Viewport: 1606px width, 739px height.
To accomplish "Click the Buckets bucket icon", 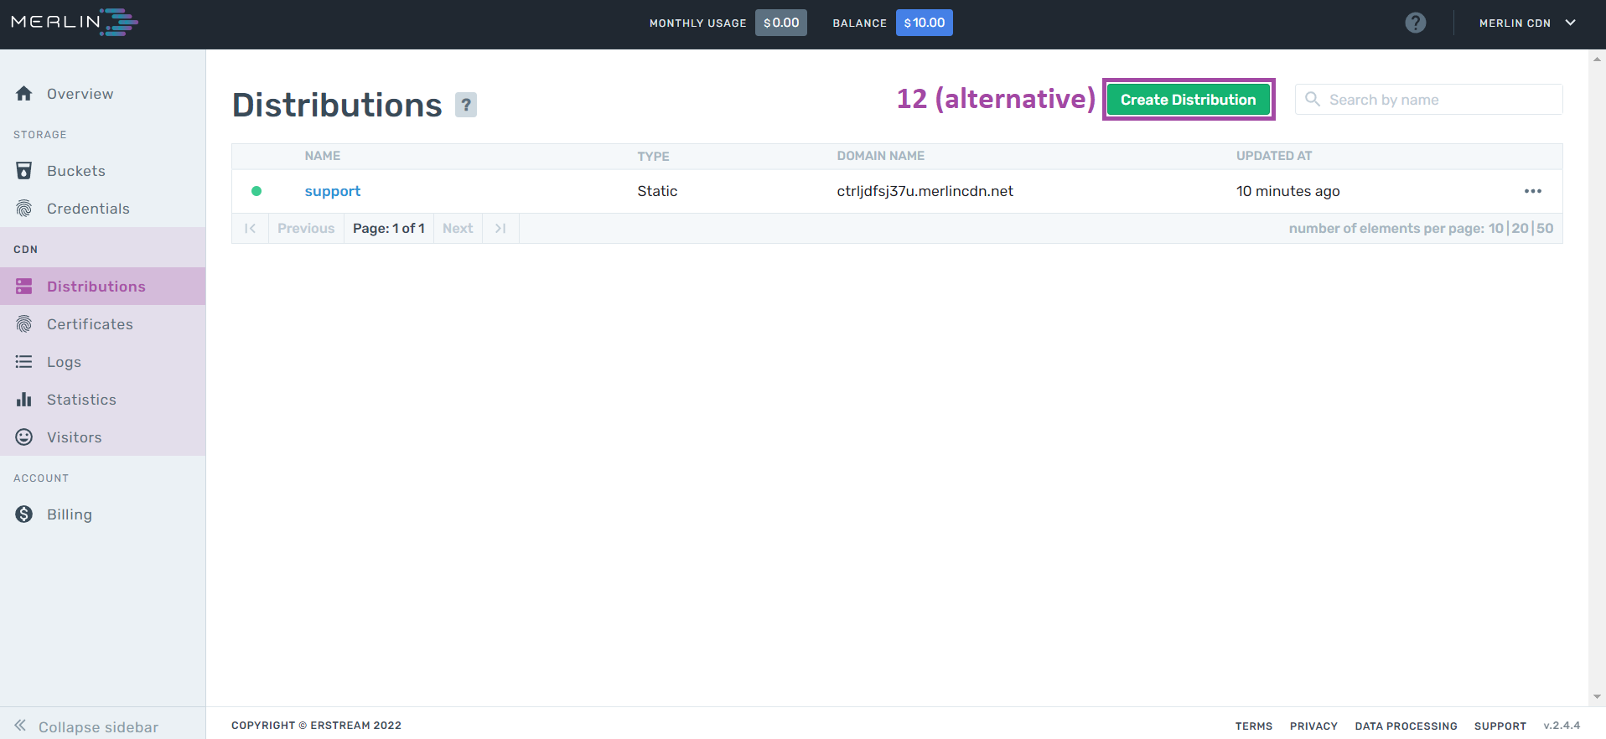I will point(24,171).
